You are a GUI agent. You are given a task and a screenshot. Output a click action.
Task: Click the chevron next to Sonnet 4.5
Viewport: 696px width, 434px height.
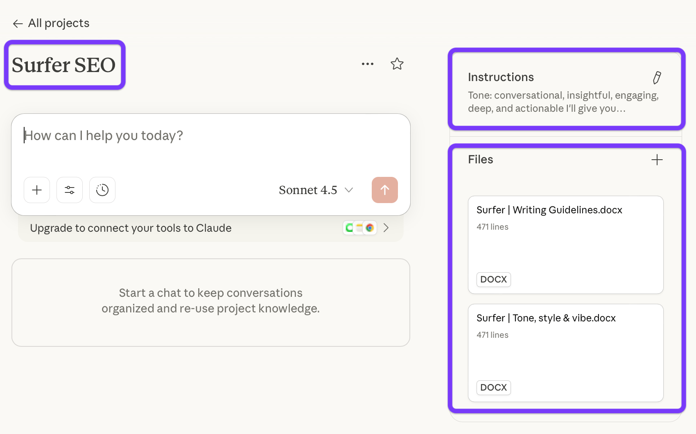tap(349, 190)
